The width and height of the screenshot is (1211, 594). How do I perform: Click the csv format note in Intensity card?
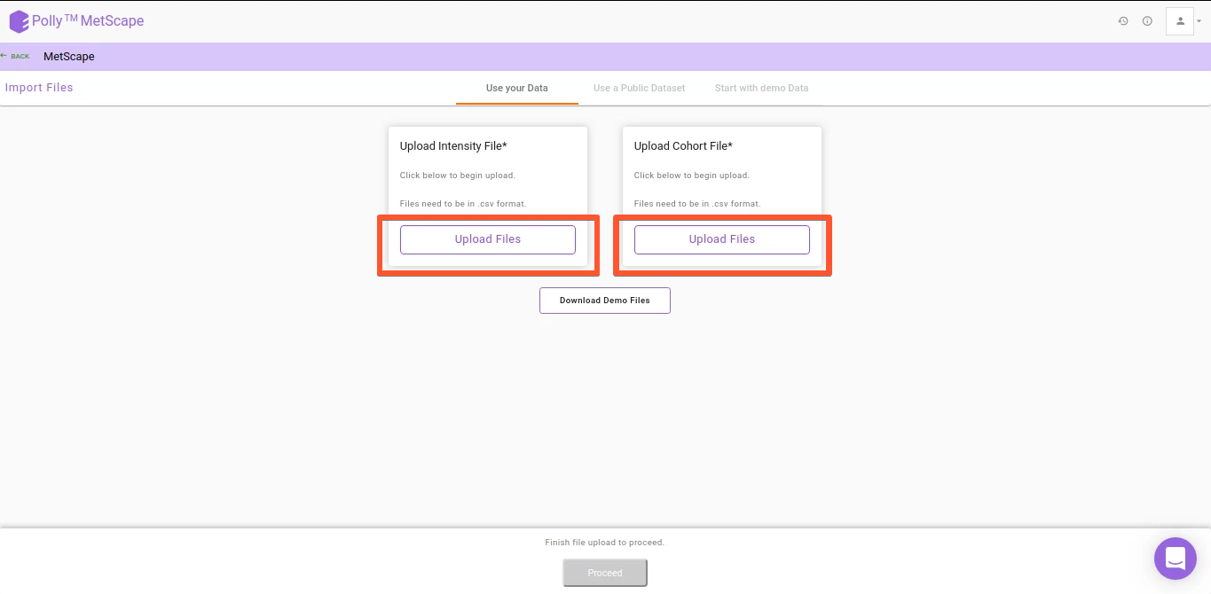point(463,204)
